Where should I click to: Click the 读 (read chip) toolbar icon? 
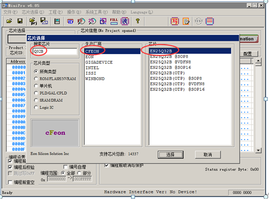click(x=125, y=21)
